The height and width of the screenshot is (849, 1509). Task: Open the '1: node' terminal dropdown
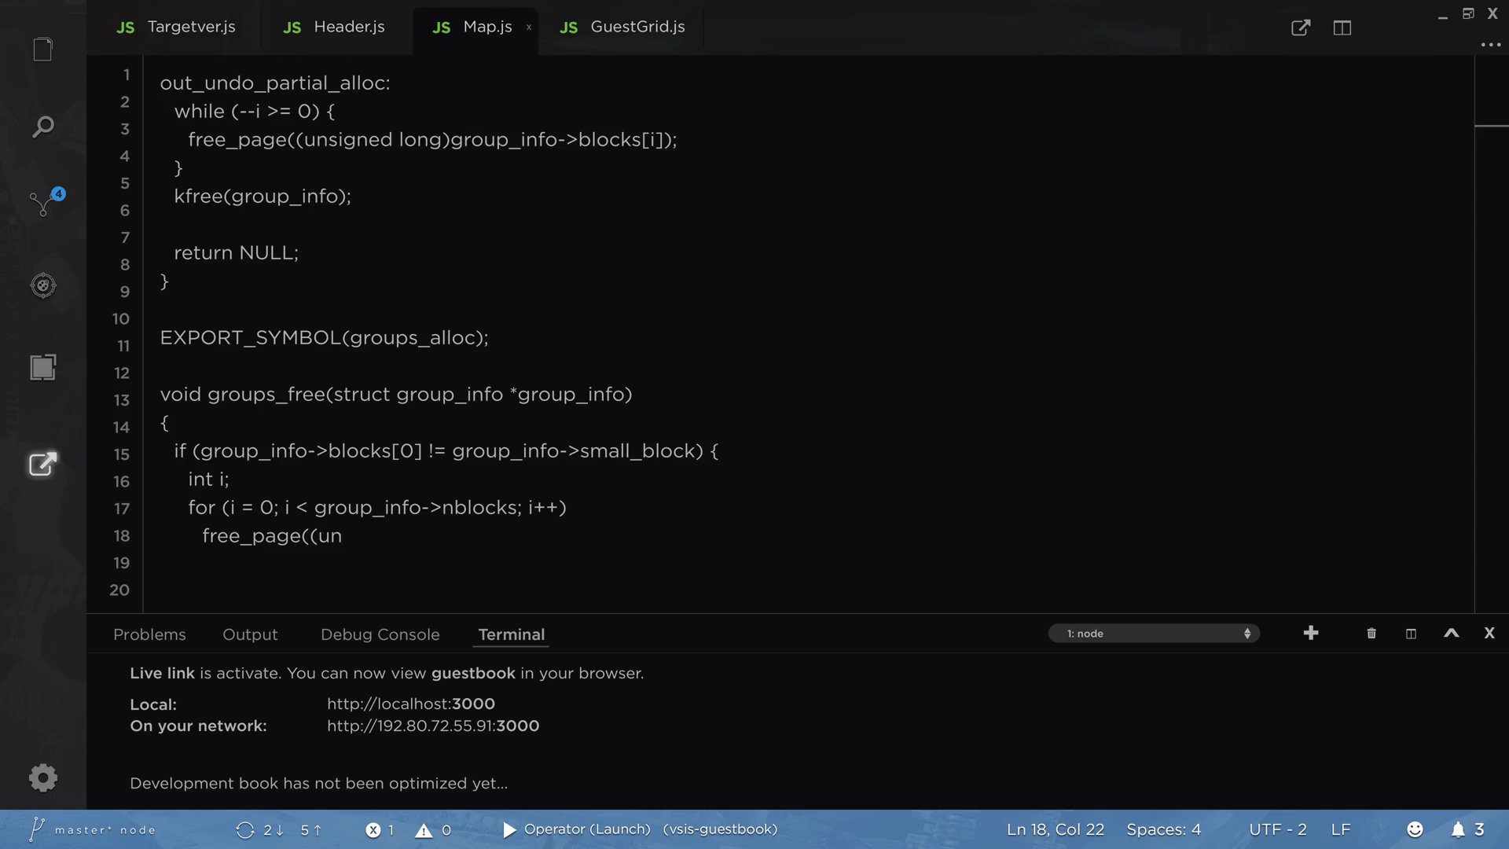tap(1154, 634)
